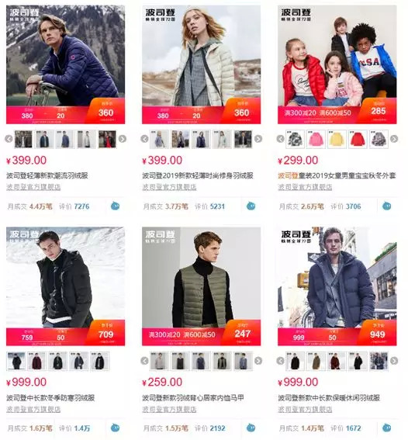Click chat icon for black ¥999 winter jacket
This screenshot has width=408, height=440.
(x=116, y=428)
